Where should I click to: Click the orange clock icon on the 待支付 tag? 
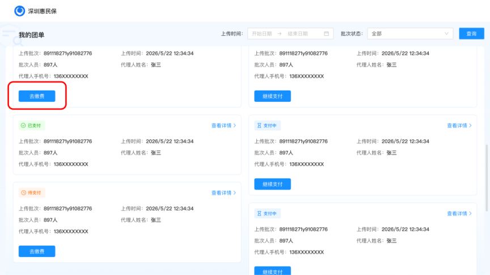click(x=23, y=193)
